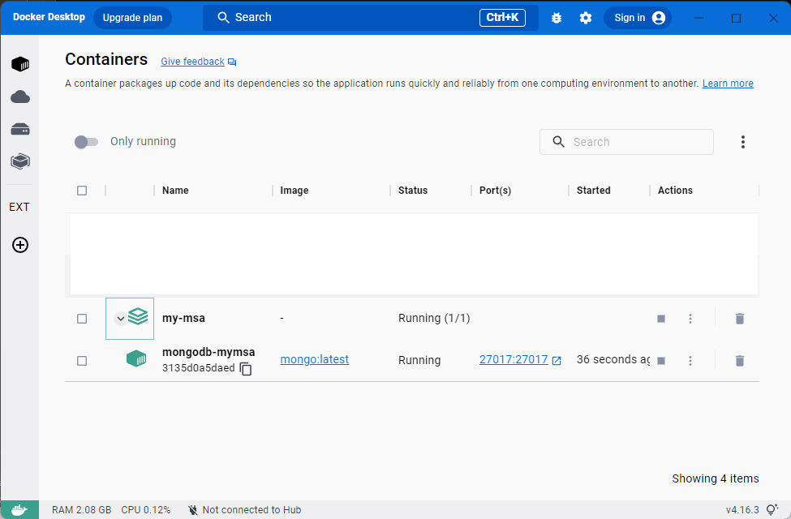The image size is (791, 519).
Task: Toggle the Only running switch
Action: coord(86,142)
